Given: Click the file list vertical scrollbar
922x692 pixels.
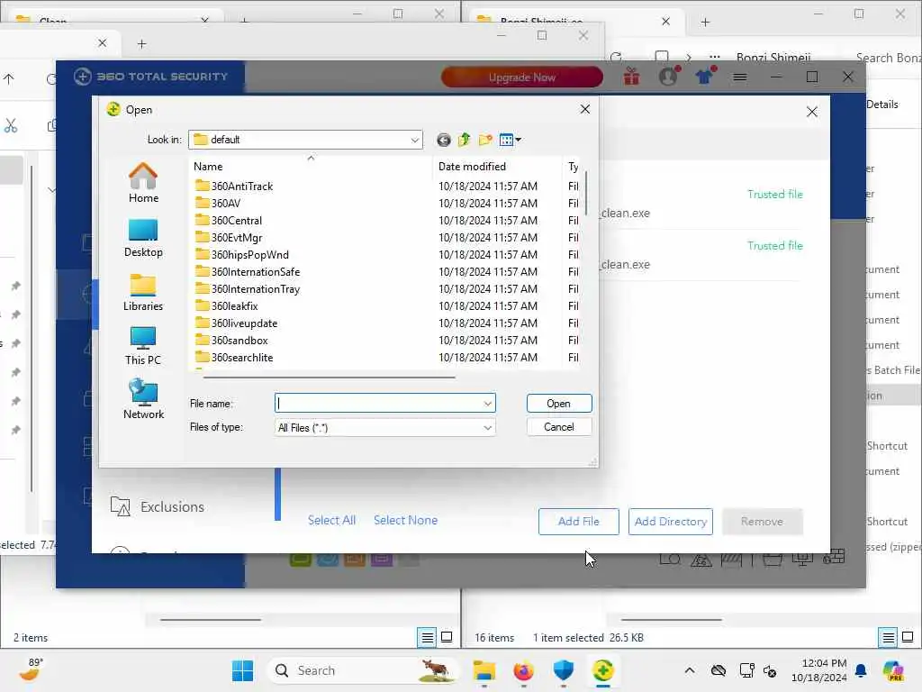Looking at the screenshot, I should pos(585,195).
